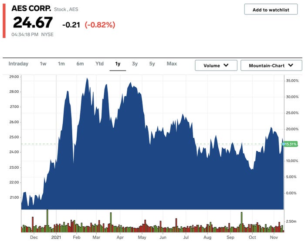Choose the 6m chart range
Screen dimensions: 305x245
[80, 64]
